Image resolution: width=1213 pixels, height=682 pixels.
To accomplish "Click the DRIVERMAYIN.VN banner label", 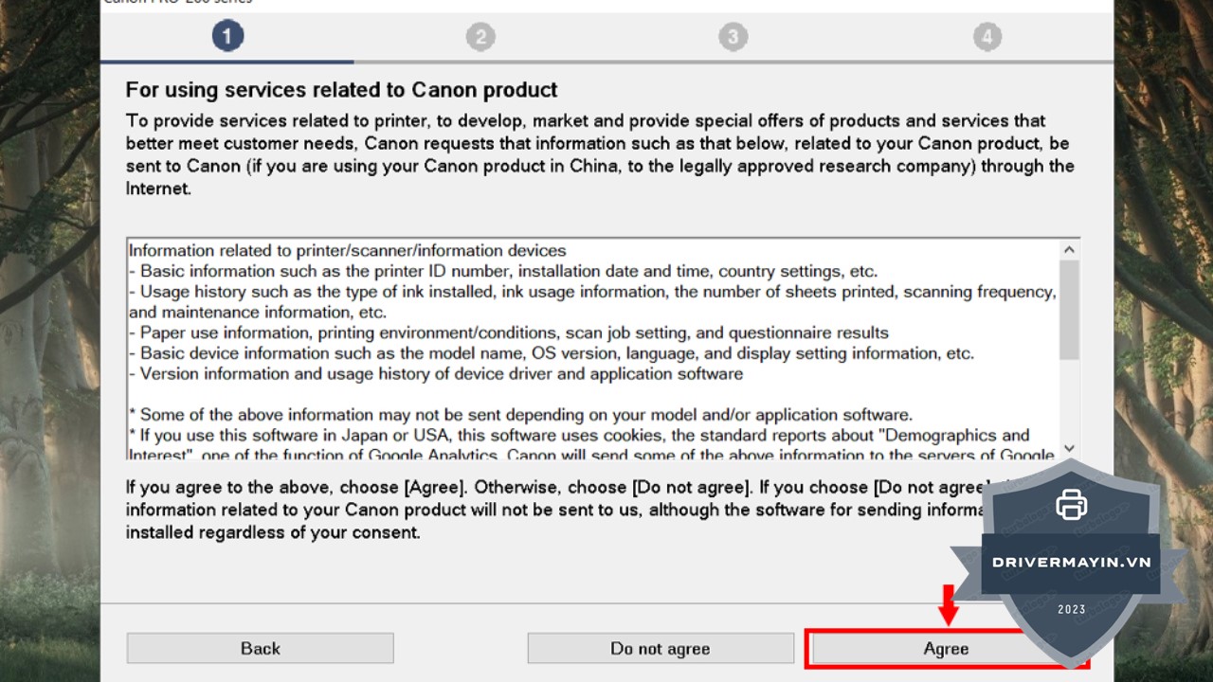I will coord(1071,562).
